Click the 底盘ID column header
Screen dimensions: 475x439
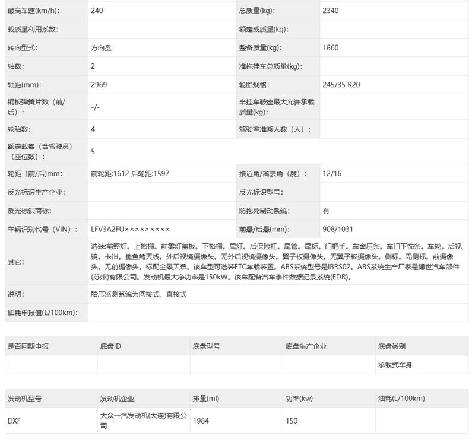[110, 346]
